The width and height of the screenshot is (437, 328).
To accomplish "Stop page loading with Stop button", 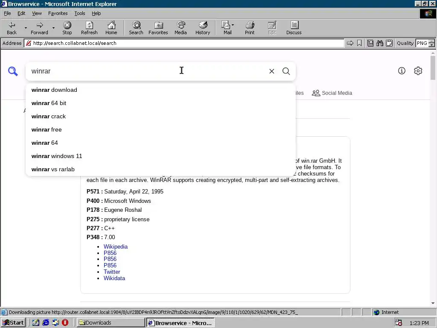I will point(67,28).
